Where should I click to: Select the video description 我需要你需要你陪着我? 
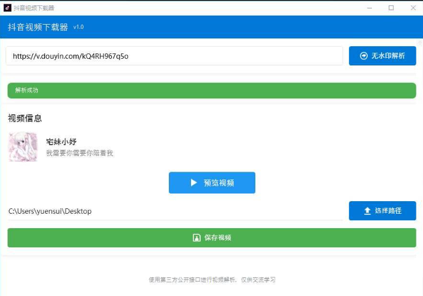click(79, 153)
